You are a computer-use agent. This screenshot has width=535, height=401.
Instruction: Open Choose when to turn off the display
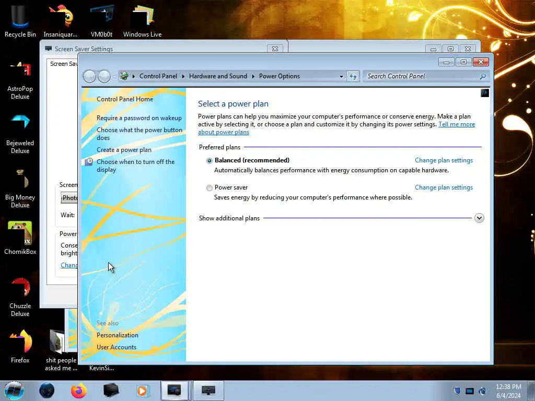[135, 166]
